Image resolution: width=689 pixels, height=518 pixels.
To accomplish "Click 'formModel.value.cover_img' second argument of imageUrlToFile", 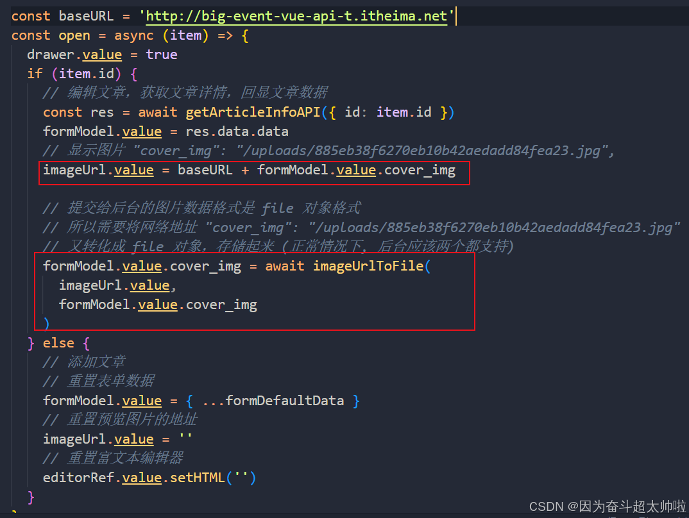I will [158, 305].
